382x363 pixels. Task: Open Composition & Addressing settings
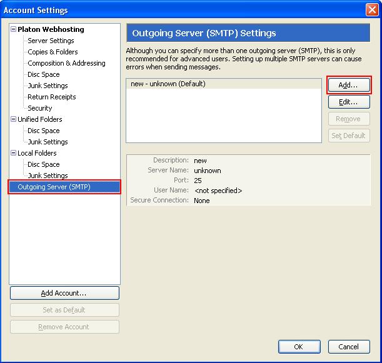click(x=66, y=63)
